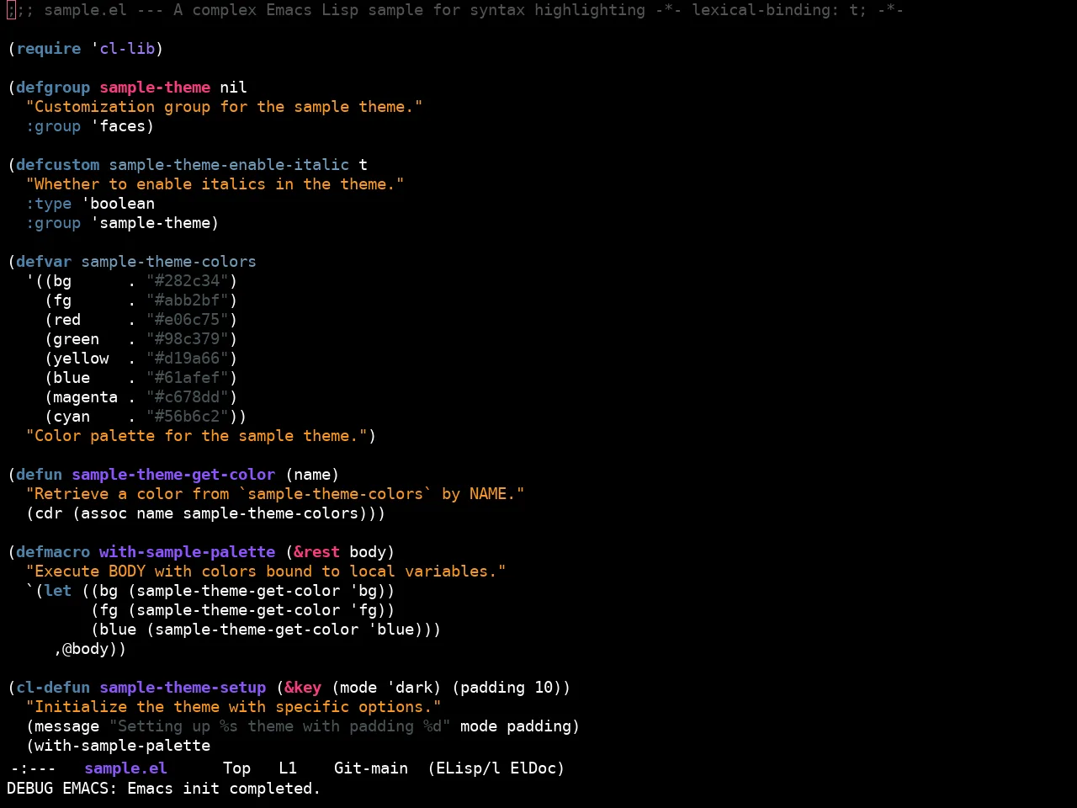Click the 'defcustom' keyword
The image size is (1077, 808).
tap(58, 165)
